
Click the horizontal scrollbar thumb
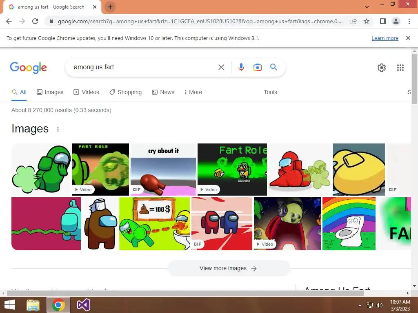[185, 293]
